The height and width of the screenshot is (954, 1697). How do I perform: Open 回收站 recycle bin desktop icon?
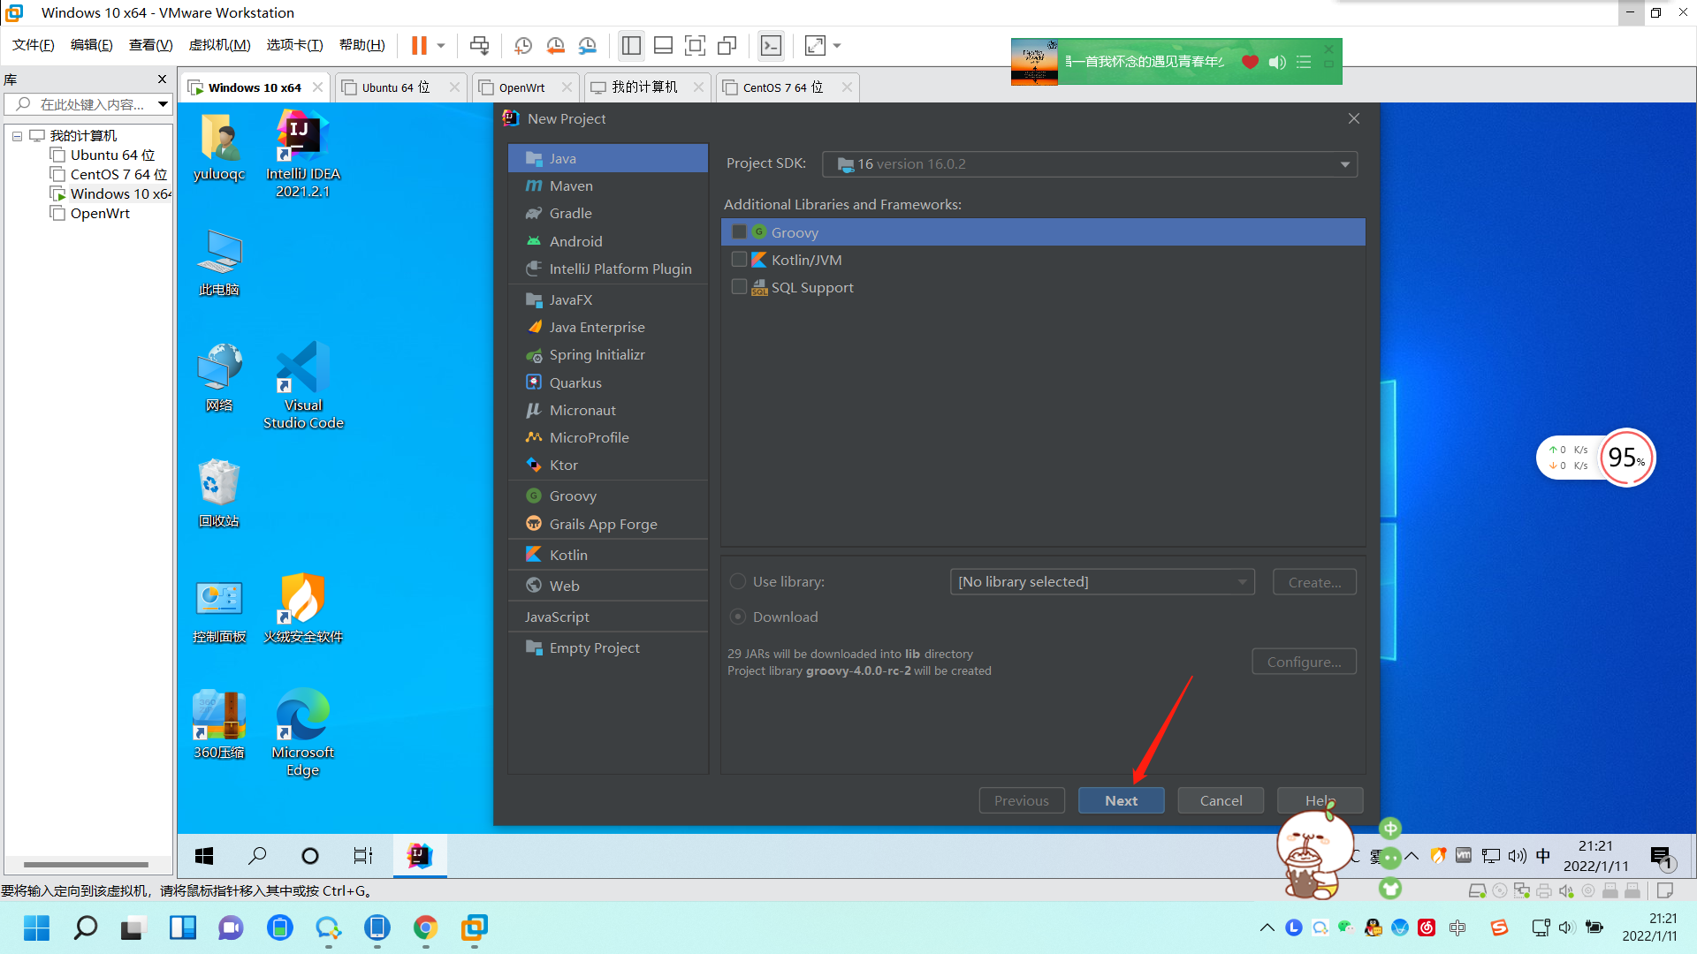tap(219, 493)
